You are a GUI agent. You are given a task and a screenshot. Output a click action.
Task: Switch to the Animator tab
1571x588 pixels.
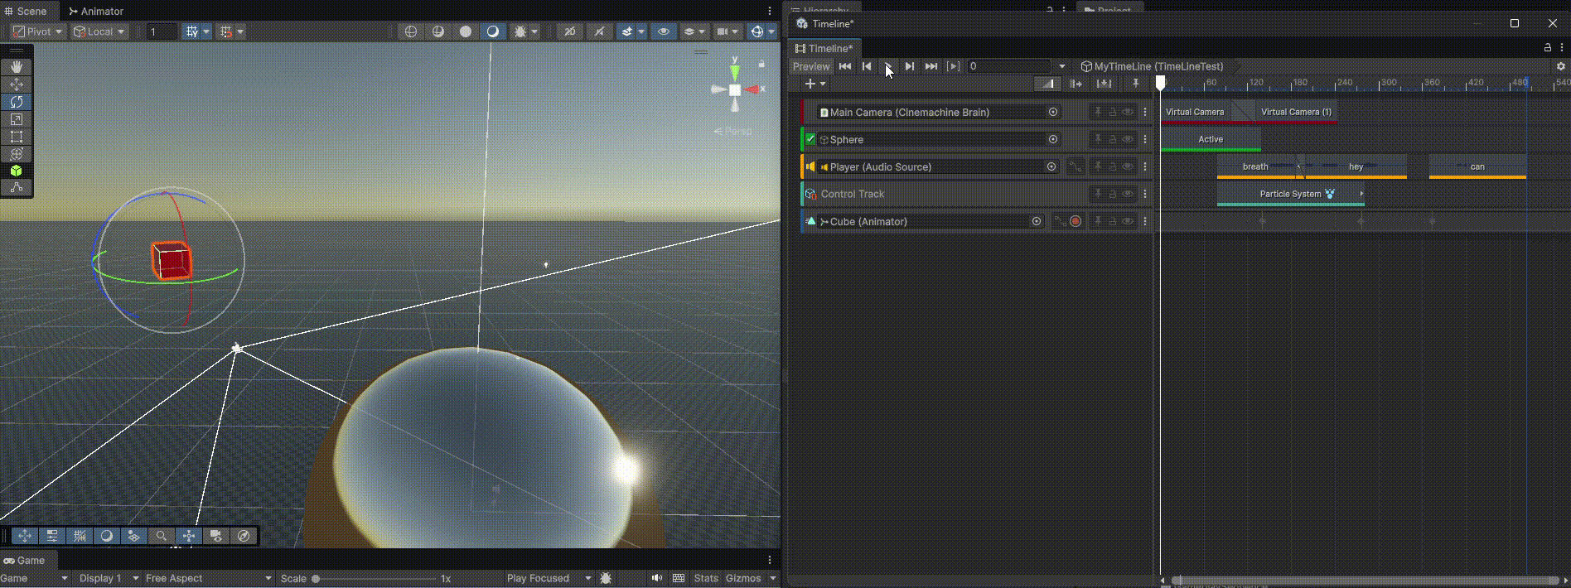[96, 11]
